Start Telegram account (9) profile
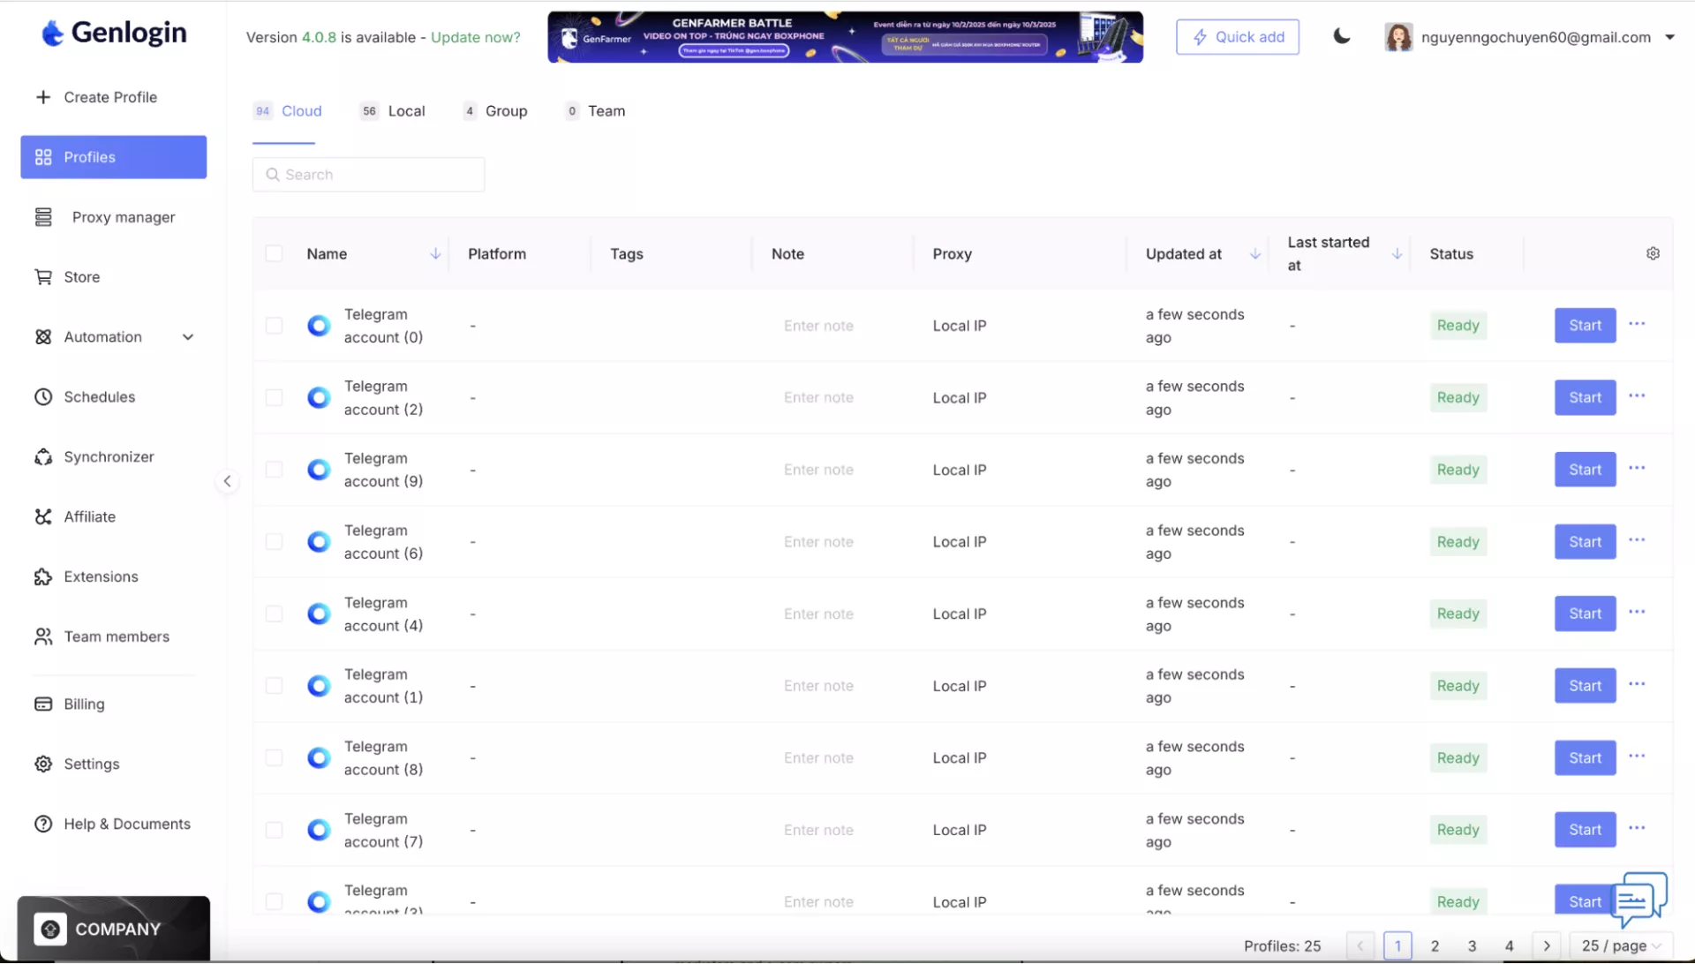This screenshot has width=1695, height=964. [1585, 470]
